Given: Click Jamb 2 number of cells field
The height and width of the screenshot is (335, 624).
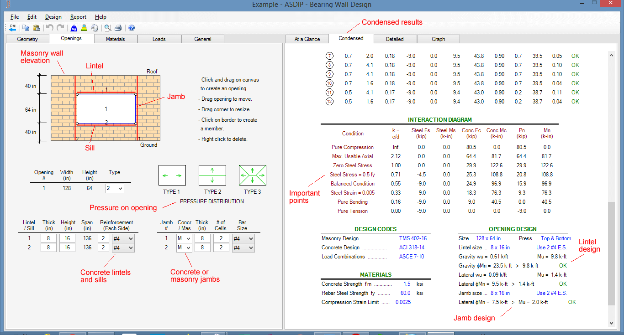Looking at the screenshot, I should tap(221, 247).
